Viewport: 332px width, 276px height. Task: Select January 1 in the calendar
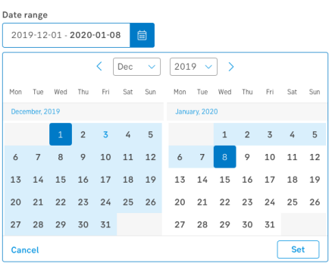pos(225,134)
